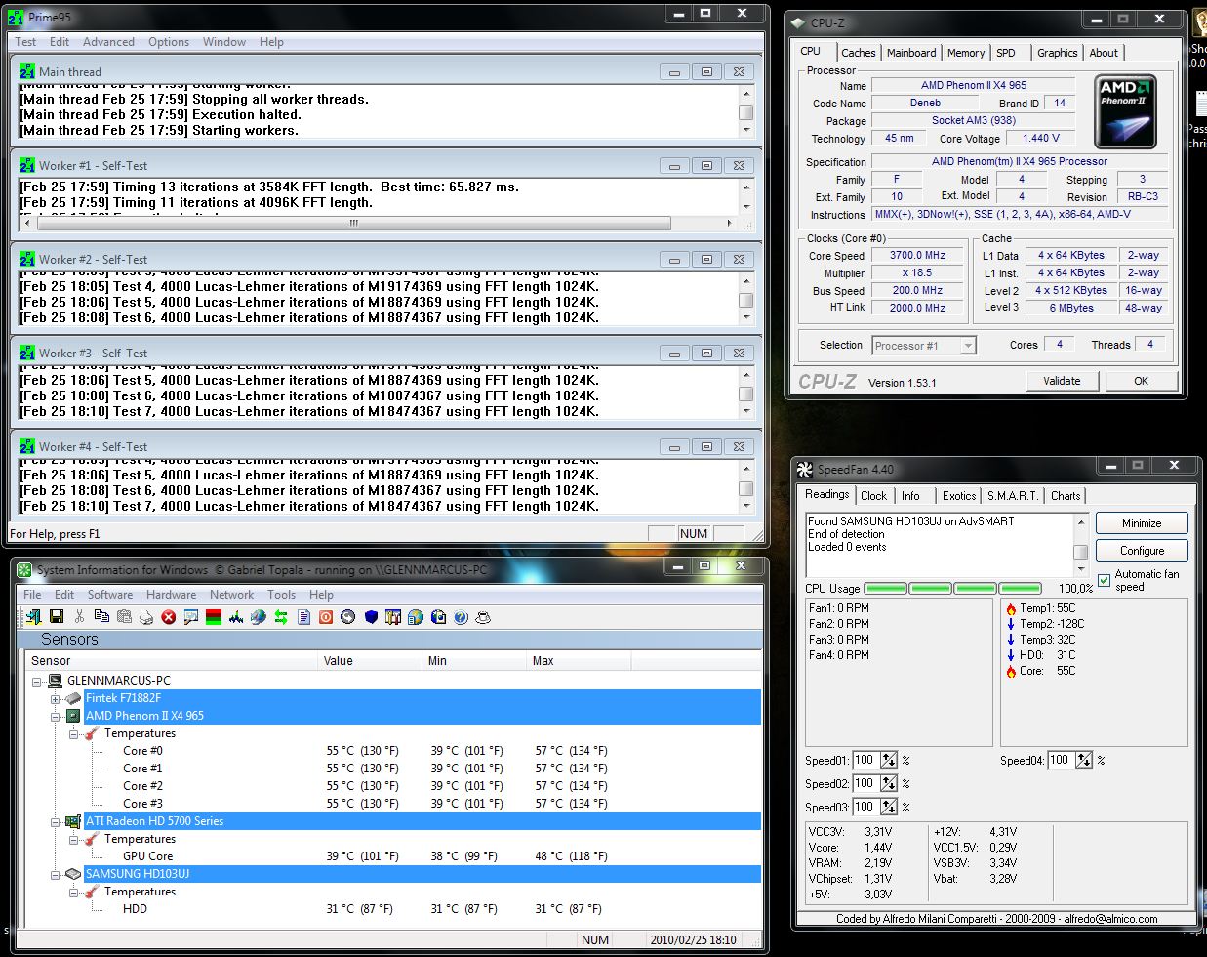
Task: Click the red X stop icon in SIW
Action: point(169,617)
